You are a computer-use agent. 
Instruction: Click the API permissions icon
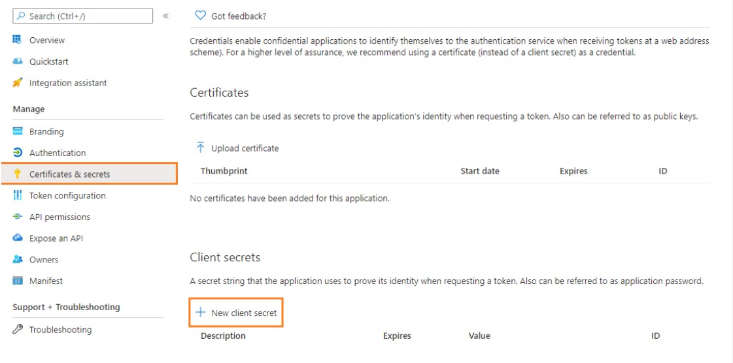click(18, 217)
